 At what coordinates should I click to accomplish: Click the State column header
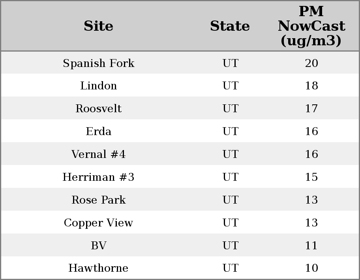point(230,26)
